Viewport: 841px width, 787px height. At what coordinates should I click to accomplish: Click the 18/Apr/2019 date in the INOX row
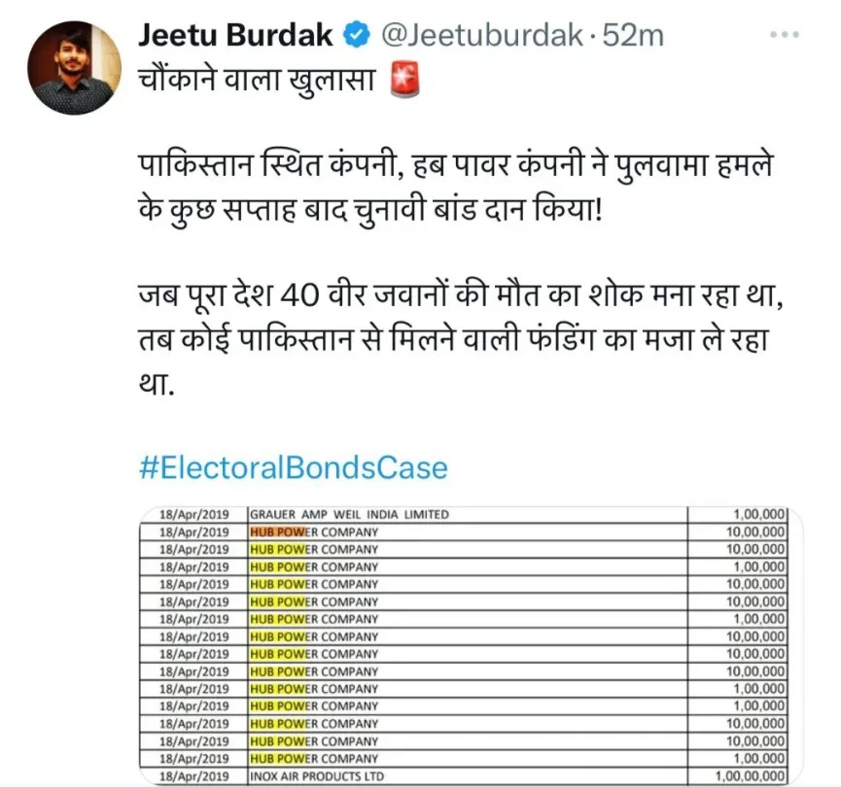click(x=194, y=776)
